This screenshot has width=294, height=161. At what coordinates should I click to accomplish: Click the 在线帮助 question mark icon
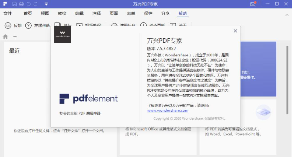(28, 25)
